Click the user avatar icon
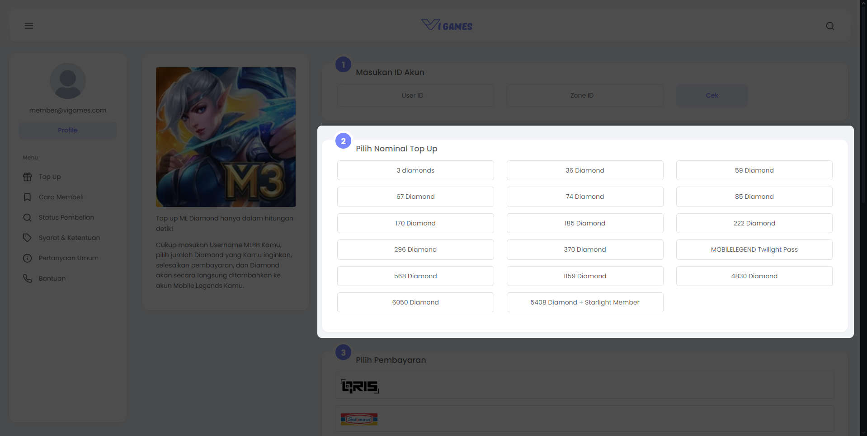867x436 pixels. (68, 81)
